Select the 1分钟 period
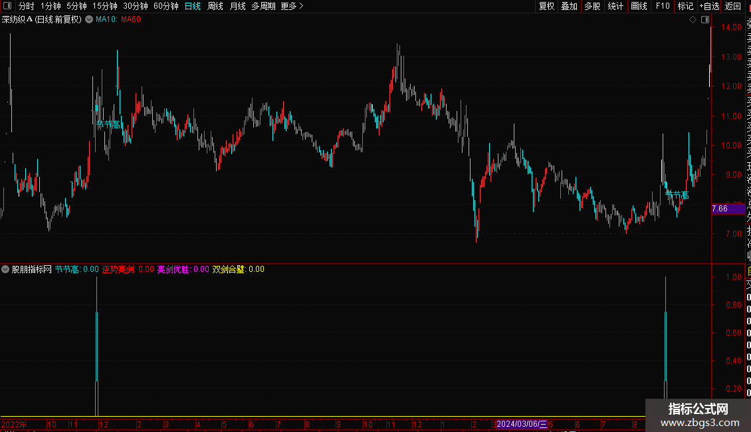Image resolution: width=751 pixels, height=432 pixels. coord(51,6)
